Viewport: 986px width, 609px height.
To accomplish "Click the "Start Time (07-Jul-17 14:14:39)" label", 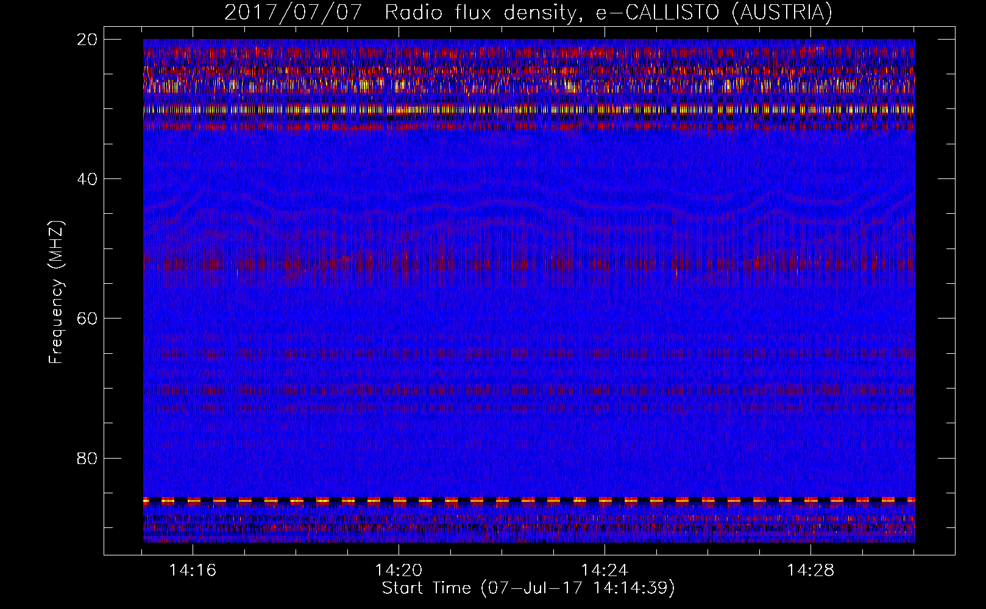I will [528, 588].
